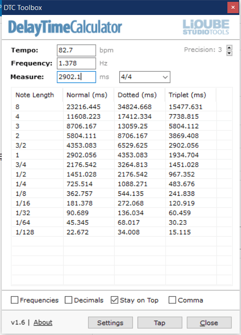Image resolution: width=241 pixels, height=335 pixels.
Task: Select the dotted value 34.008
Action: click(x=128, y=232)
